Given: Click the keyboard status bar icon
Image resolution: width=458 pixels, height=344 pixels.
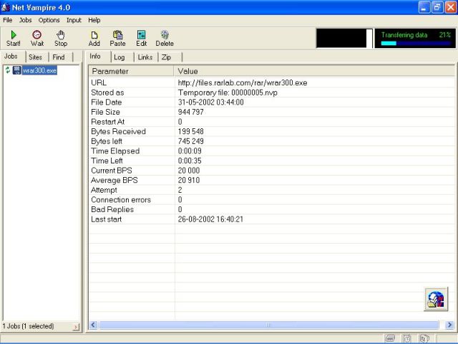Looking at the screenshot, I should (390, 338).
